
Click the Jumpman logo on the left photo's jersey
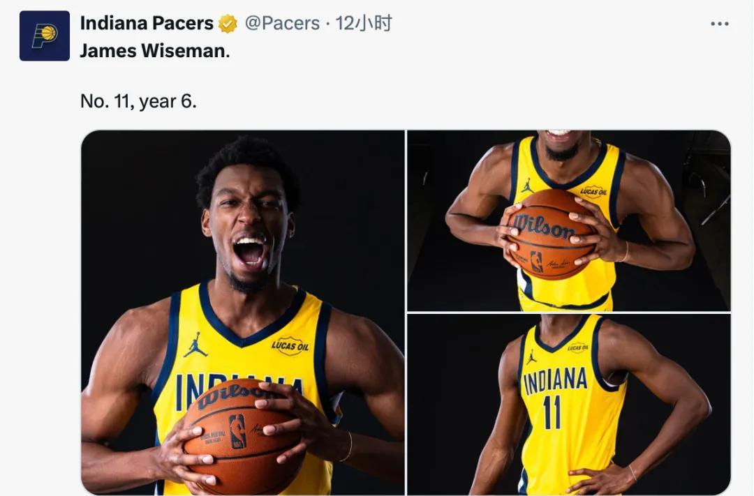point(195,346)
